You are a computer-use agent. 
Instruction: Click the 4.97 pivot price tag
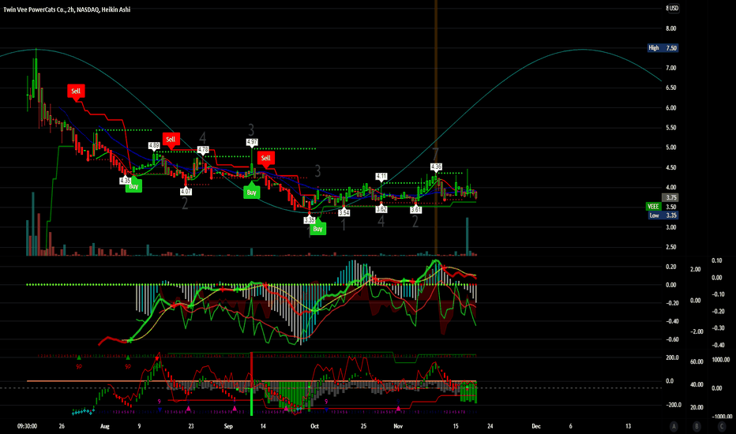click(252, 142)
